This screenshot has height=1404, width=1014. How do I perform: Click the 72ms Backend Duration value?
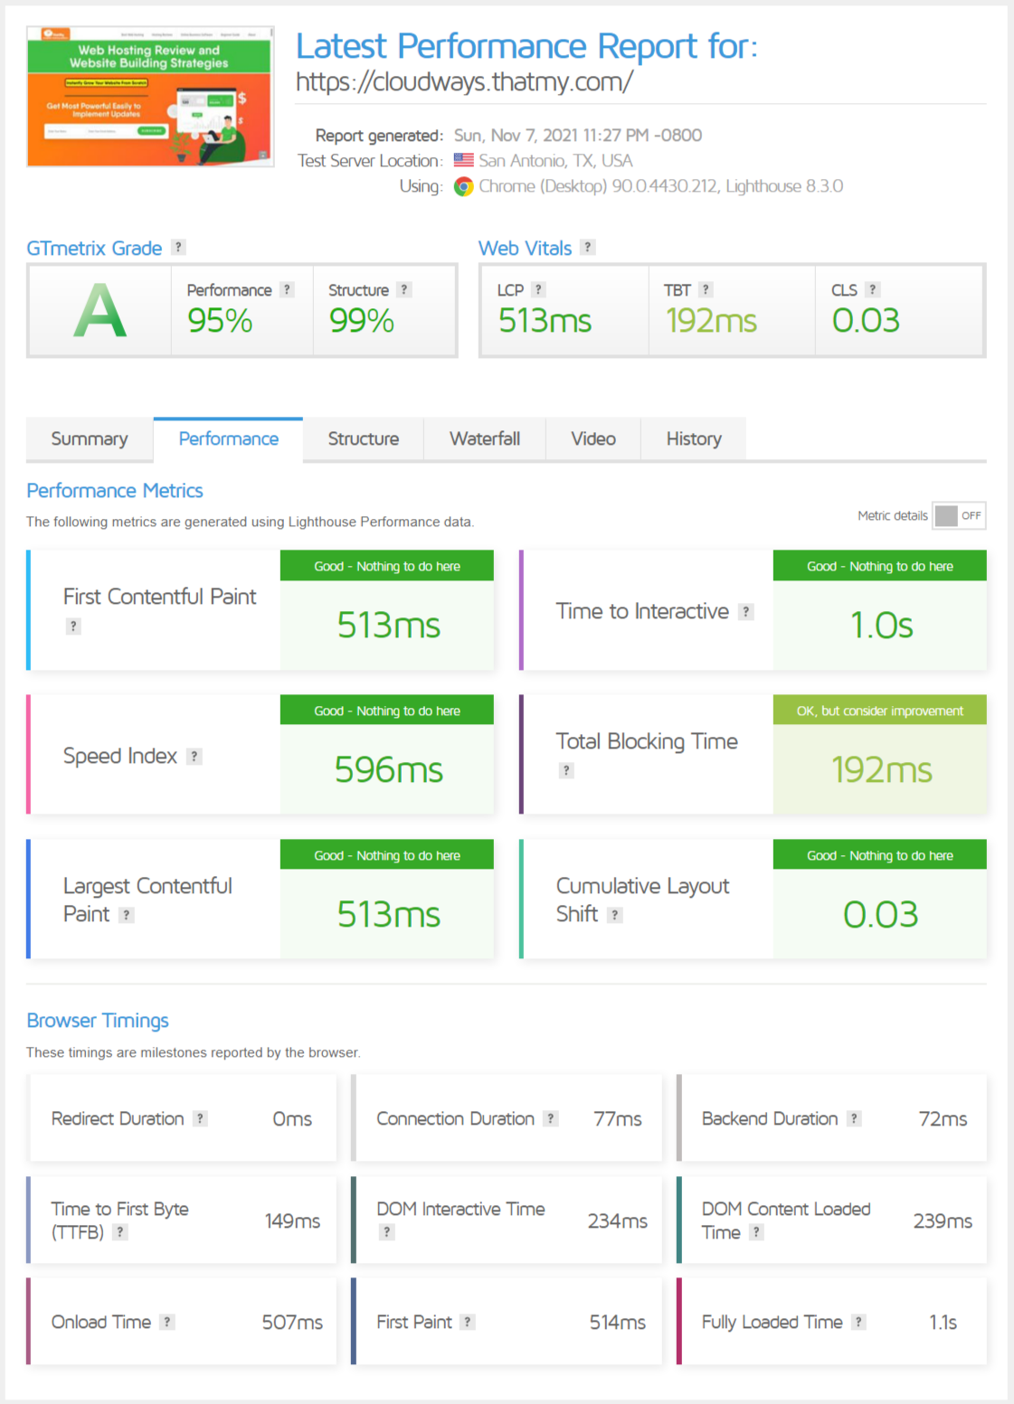click(x=943, y=1118)
